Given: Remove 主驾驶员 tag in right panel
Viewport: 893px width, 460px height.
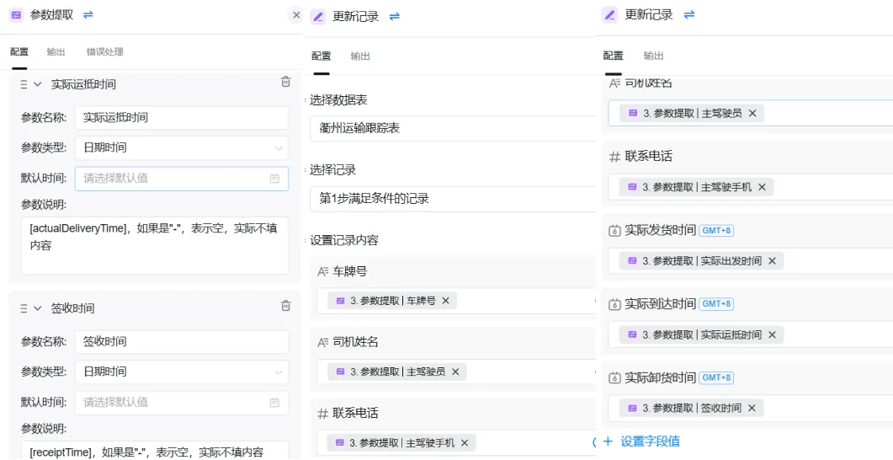Looking at the screenshot, I should tap(752, 114).
